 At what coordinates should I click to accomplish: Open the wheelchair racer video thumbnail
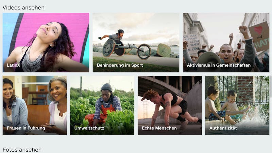(136, 42)
